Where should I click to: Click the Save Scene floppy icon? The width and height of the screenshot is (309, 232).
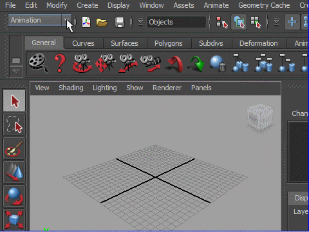[120, 22]
